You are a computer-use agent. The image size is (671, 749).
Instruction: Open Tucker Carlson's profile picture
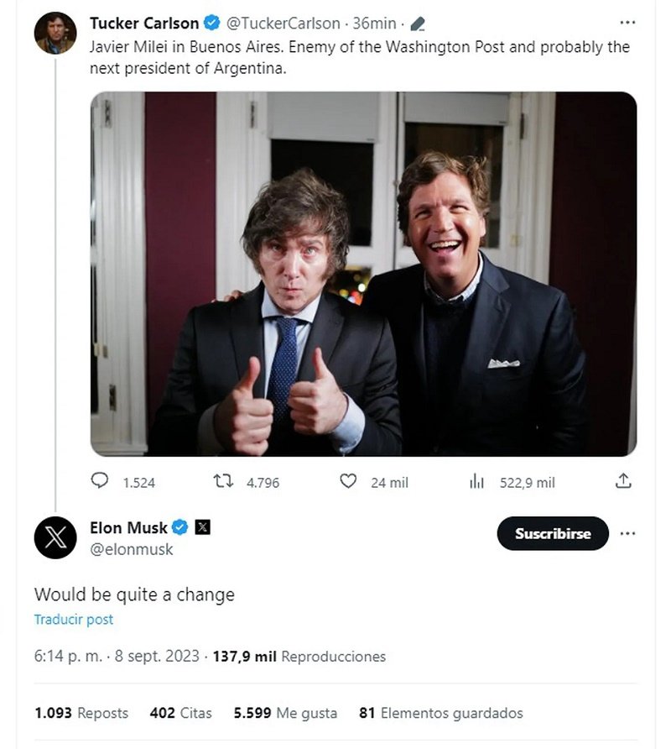point(55,34)
